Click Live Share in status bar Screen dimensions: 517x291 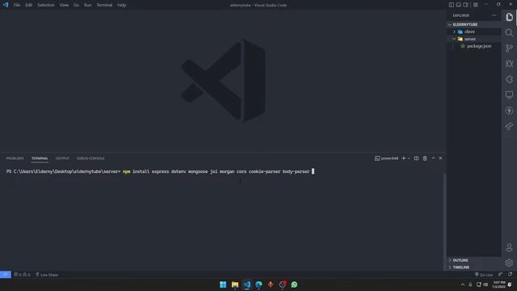coord(47,275)
